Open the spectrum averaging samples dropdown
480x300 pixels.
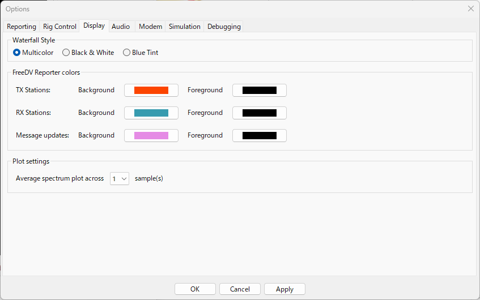click(x=120, y=178)
